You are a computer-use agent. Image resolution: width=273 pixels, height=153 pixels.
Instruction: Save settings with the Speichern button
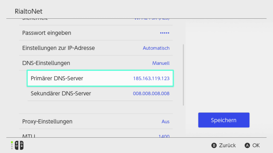(x=224, y=120)
